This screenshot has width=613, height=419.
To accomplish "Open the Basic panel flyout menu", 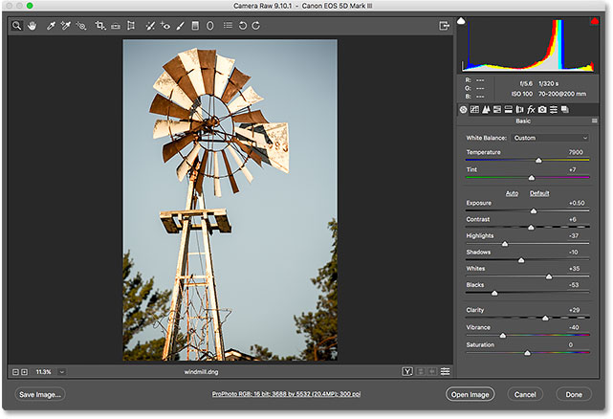I will [x=594, y=121].
